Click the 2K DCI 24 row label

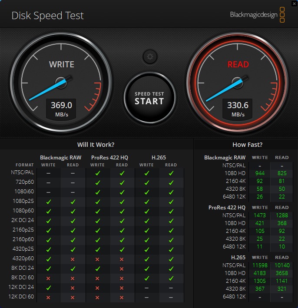click(23, 220)
